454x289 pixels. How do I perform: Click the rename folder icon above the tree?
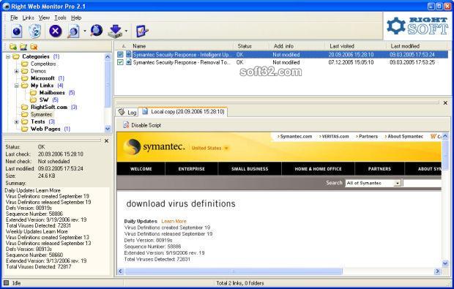[x=23, y=47]
